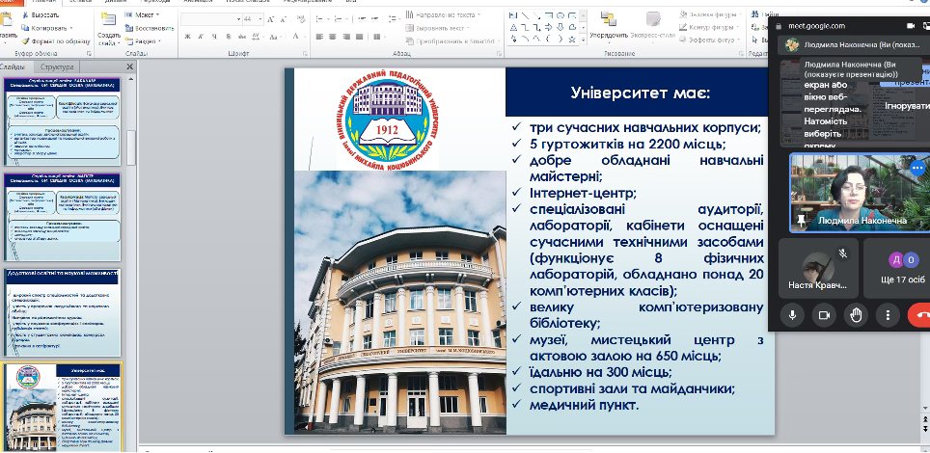This screenshot has width=930, height=453.
Task: Click the Meet popup camera icon in title bar
Action: [911, 26]
